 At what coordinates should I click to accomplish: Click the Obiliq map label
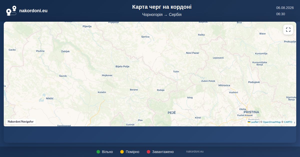tap(242, 109)
